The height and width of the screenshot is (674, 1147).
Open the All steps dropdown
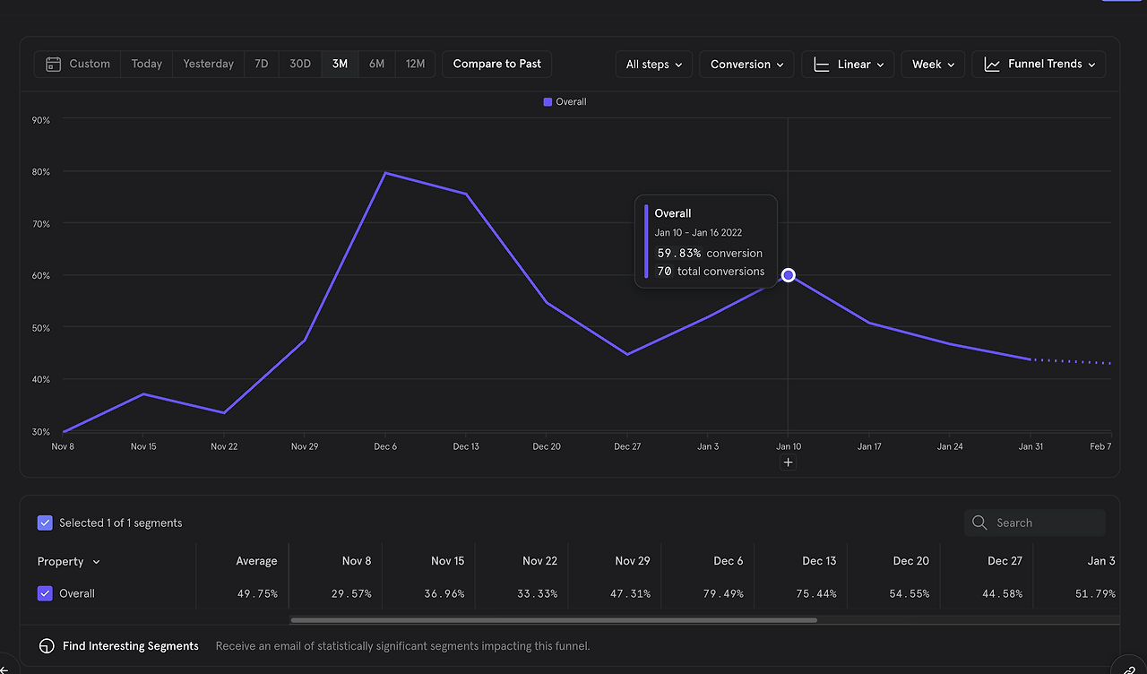pyautogui.click(x=654, y=65)
